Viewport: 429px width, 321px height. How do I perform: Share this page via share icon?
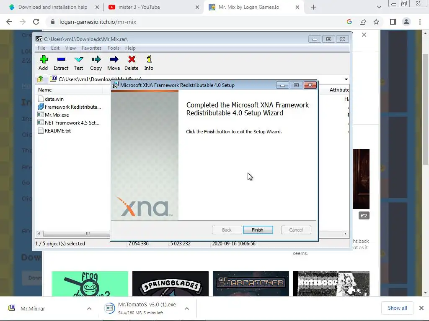[x=363, y=22]
